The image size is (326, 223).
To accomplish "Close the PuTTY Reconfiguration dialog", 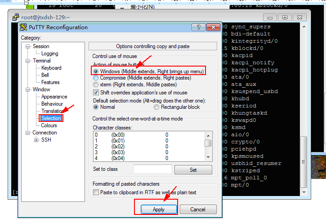I will click(213, 27).
